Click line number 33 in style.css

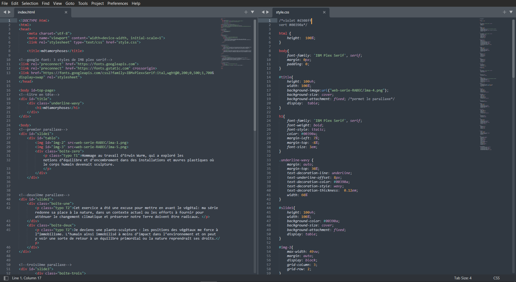[x=268, y=160]
